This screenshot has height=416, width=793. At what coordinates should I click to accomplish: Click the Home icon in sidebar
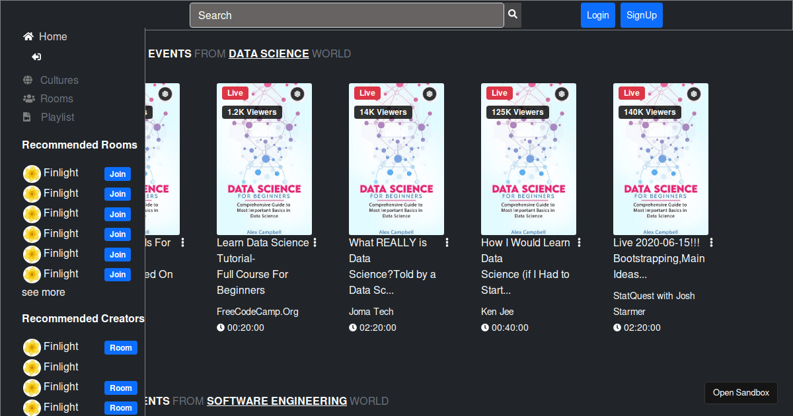[28, 36]
